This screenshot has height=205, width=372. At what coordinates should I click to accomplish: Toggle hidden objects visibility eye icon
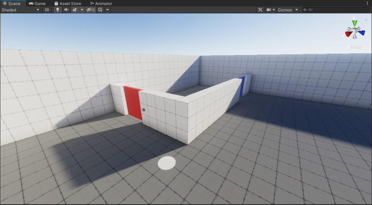(90, 10)
